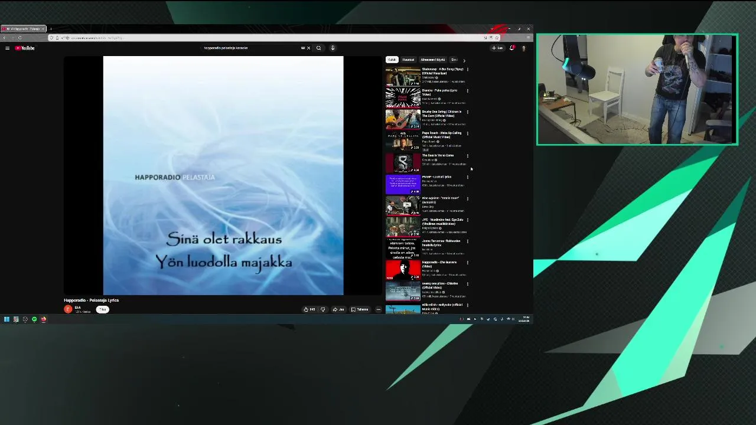Open Jonna Tervomaa Rakkauden haudalla lyrics
Viewport: 756px width, 425px height.
coord(403,248)
